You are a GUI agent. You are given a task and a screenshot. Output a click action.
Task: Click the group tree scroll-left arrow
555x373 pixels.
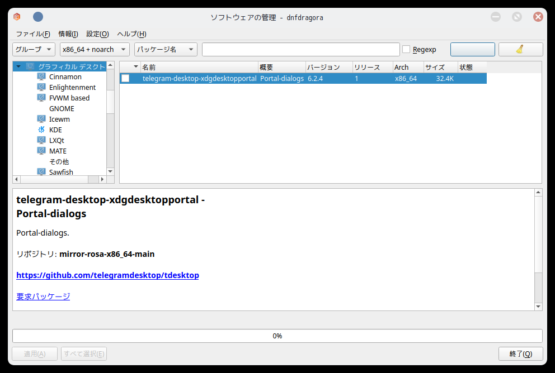(17, 179)
